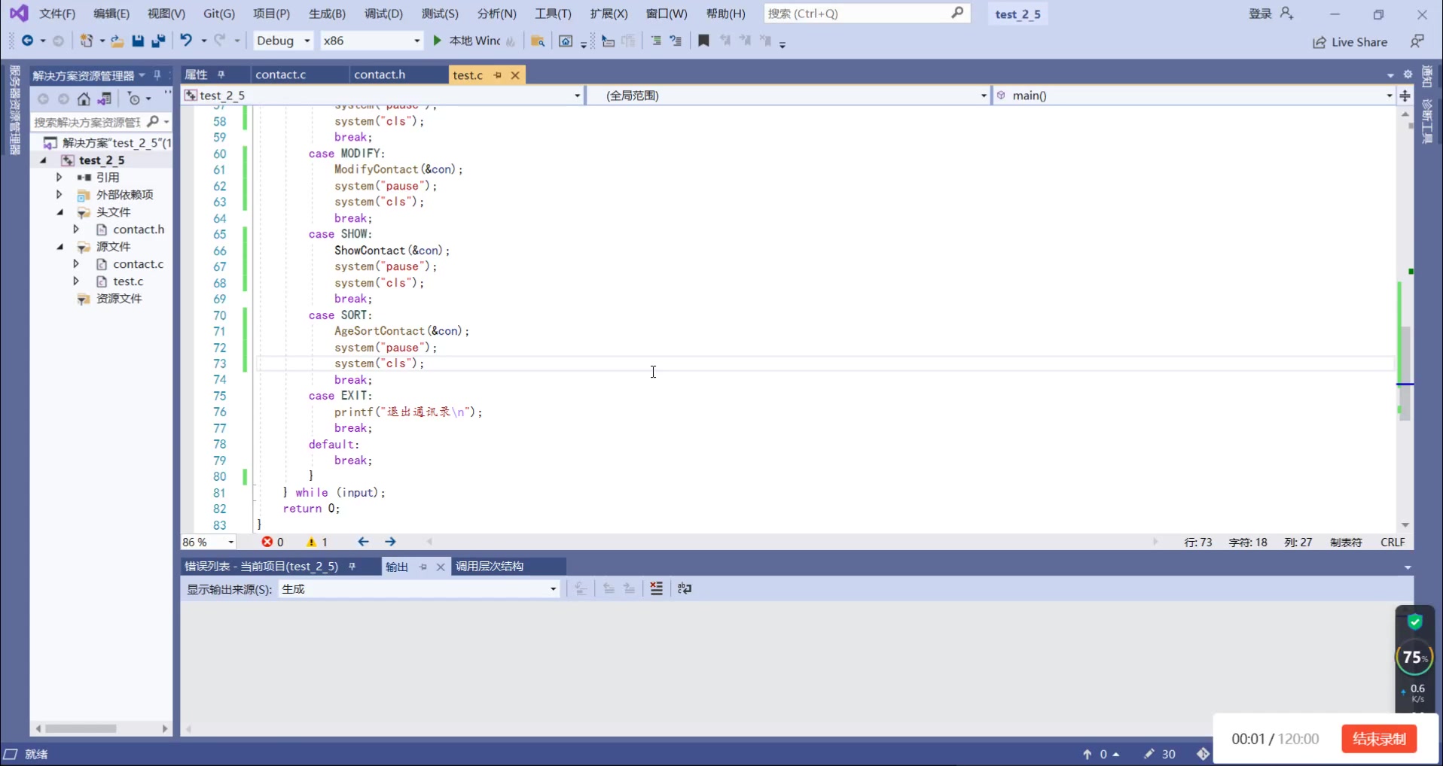Click the Save All toolbar icon
This screenshot has width=1443, height=766.
[x=158, y=41]
